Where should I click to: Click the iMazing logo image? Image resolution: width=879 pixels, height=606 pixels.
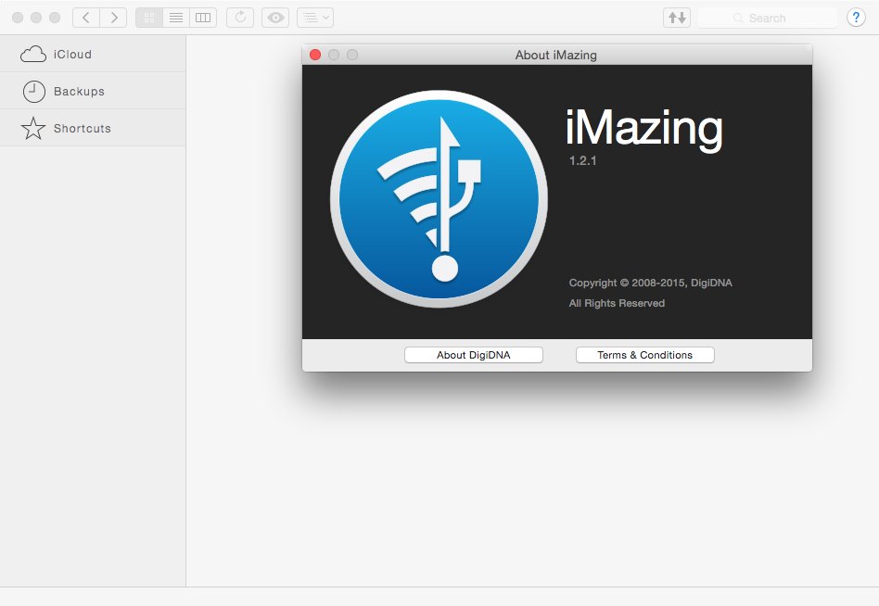pos(439,199)
